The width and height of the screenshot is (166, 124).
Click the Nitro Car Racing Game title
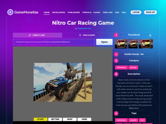pos(83,23)
